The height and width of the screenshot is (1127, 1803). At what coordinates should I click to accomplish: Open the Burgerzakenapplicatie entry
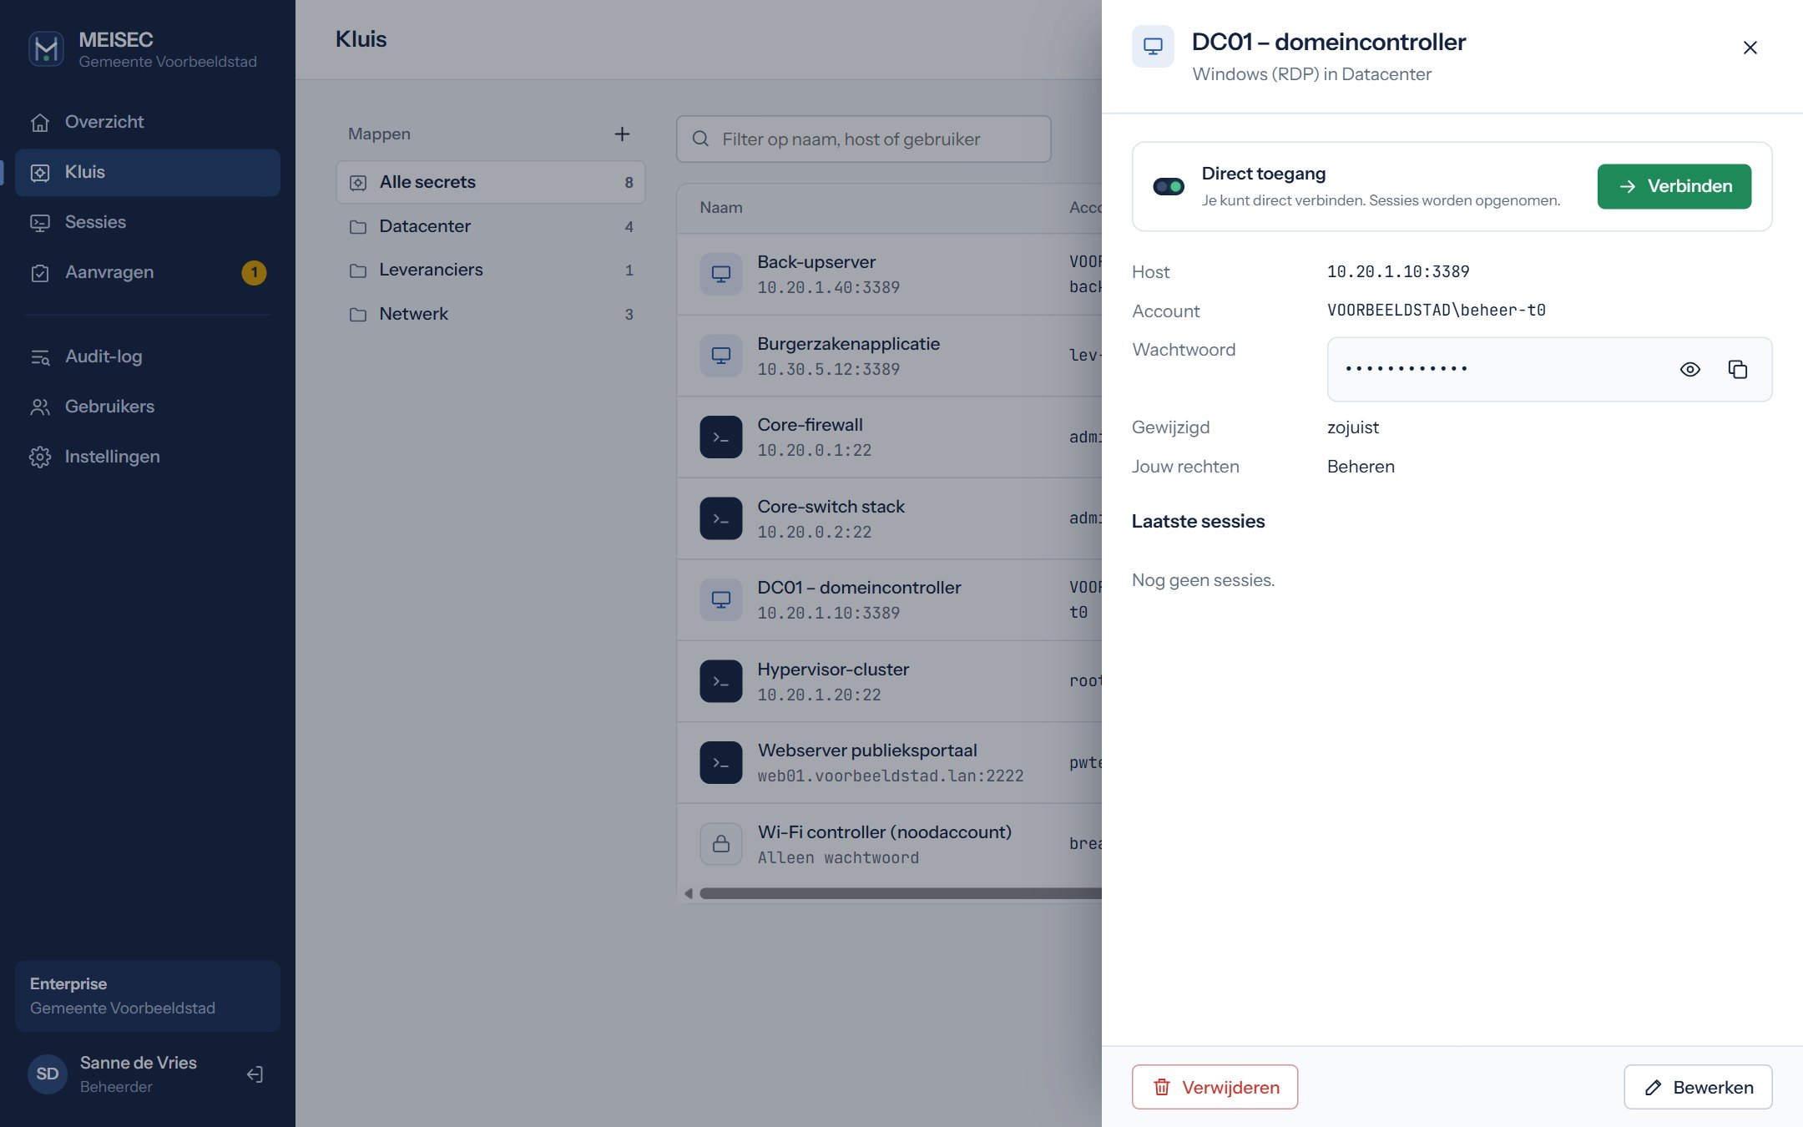pyautogui.click(x=889, y=356)
